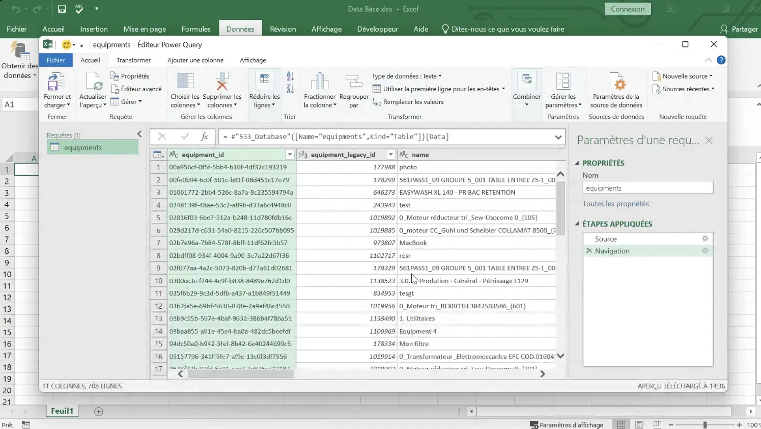The image size is (761, 429).
Task: Click Fractionner la colonne icon
Action: point(320,82)
